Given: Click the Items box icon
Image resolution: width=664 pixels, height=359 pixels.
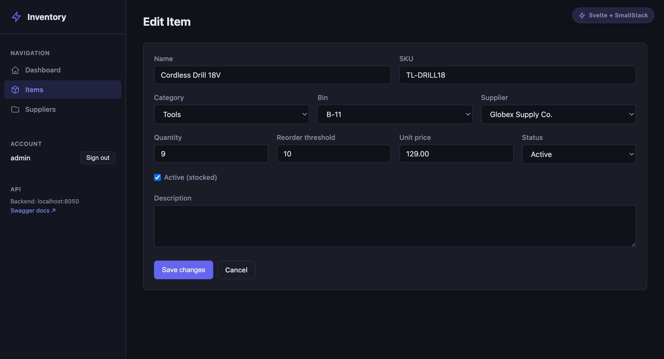Looking at the screenshot, I should pos(15,90).
